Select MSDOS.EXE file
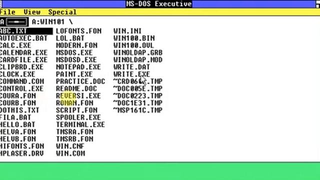 point(74,52)
